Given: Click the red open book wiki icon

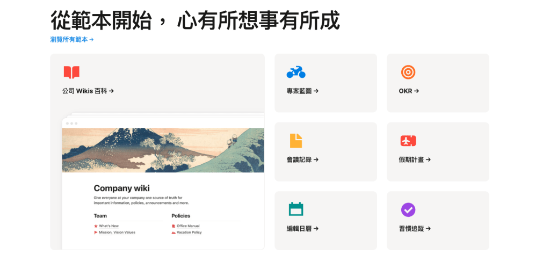Looking at the screenshot, I should (71, 72).
